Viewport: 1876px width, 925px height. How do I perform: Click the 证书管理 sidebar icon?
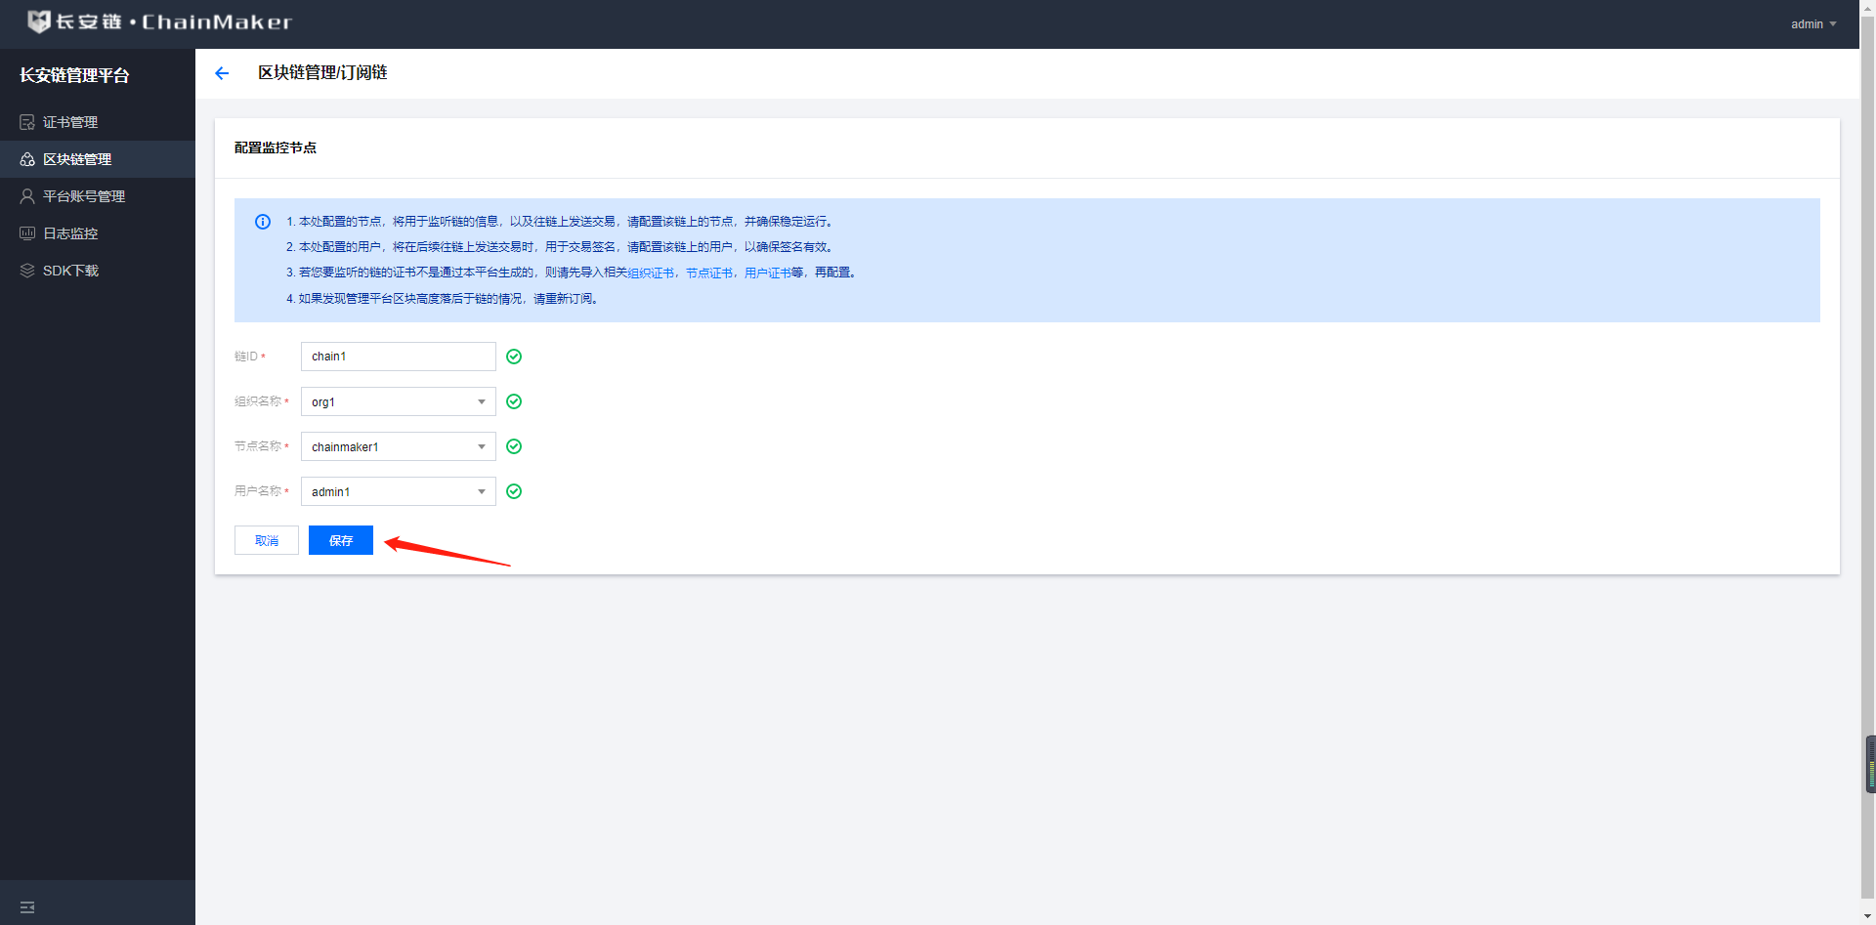27,122
